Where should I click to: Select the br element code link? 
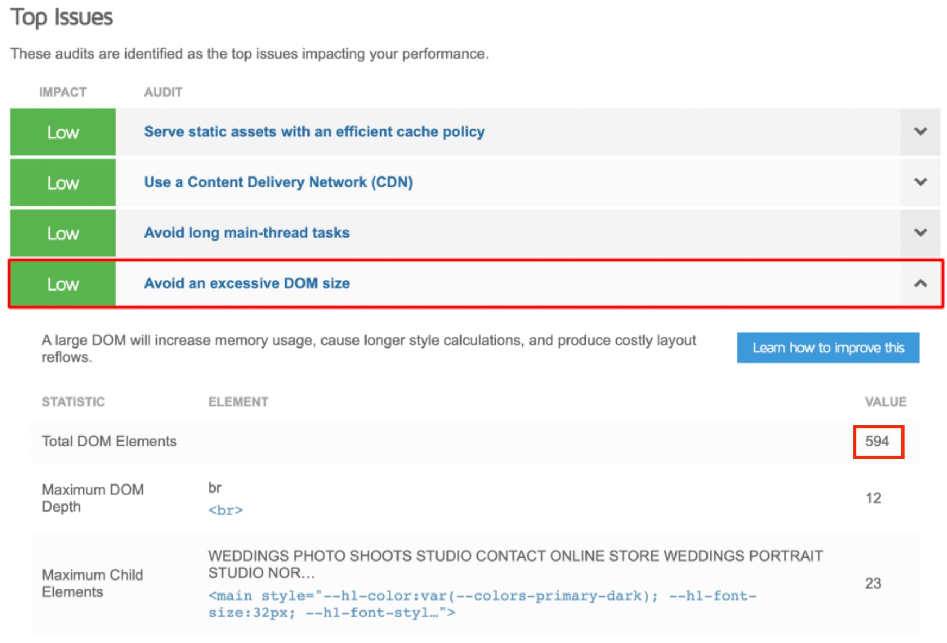[x=226, y=509]
